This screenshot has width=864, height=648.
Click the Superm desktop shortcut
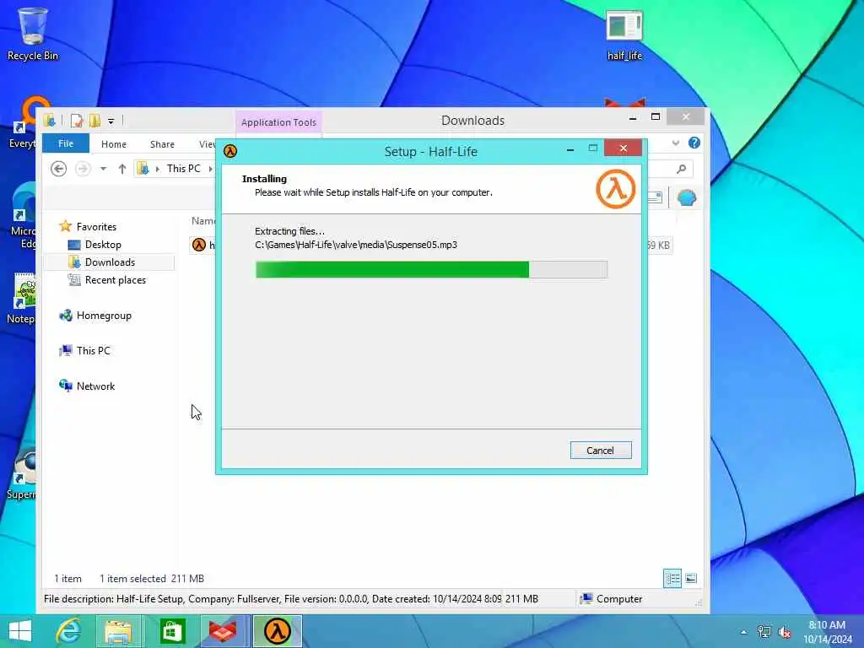tap(20, 475)
